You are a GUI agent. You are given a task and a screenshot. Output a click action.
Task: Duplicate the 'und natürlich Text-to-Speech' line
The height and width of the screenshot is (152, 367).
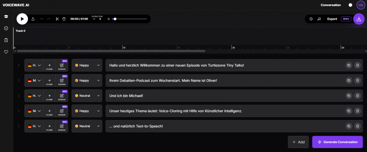(x=349, y=126)
